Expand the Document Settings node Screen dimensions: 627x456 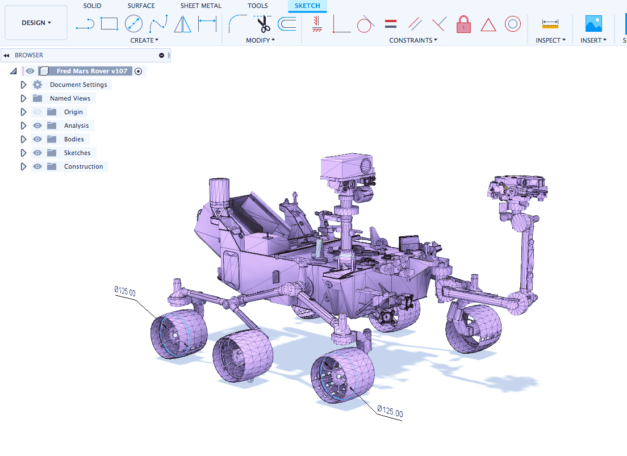click(23, 85)
